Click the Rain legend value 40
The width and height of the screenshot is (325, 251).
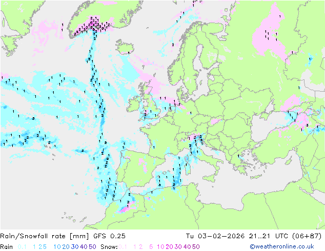tap(84, 247)
